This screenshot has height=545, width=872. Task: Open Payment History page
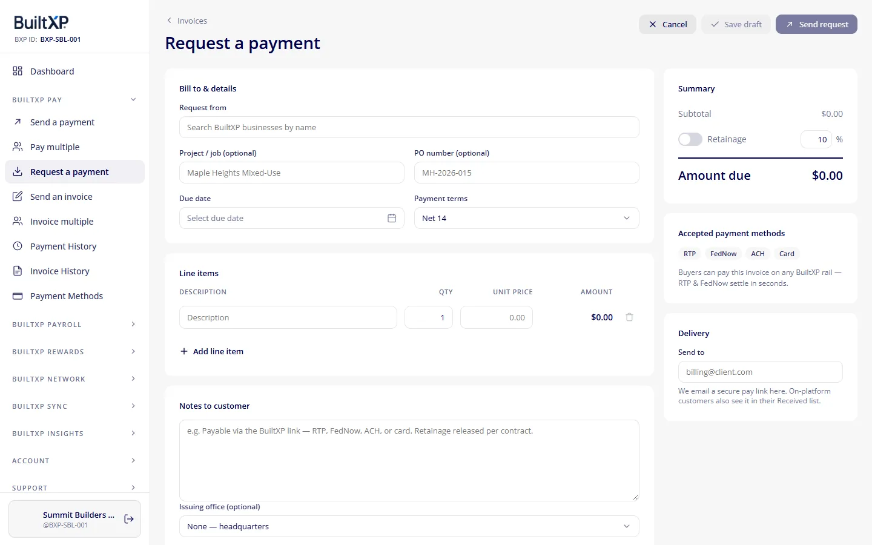pyautogui.click(x=74, y=246)
